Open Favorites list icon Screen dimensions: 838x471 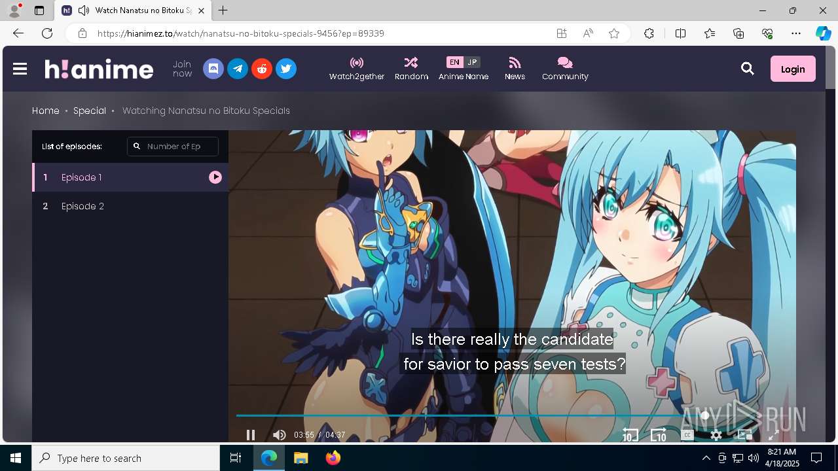click(710, 33)
